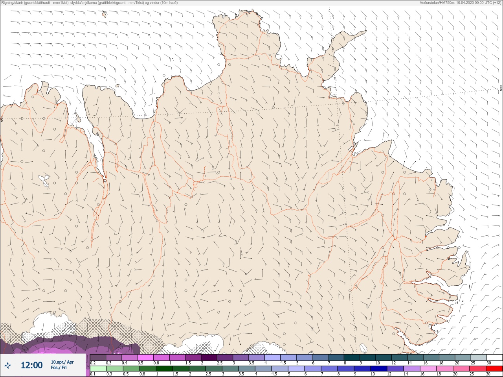The height and width of the screenshot is (377, 503).
Task: Click the small island off the north coast
Action: tap(105, 15)
